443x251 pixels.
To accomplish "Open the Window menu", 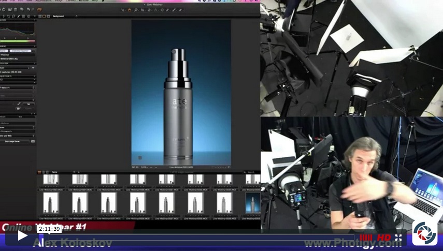I will pos(83,1).
